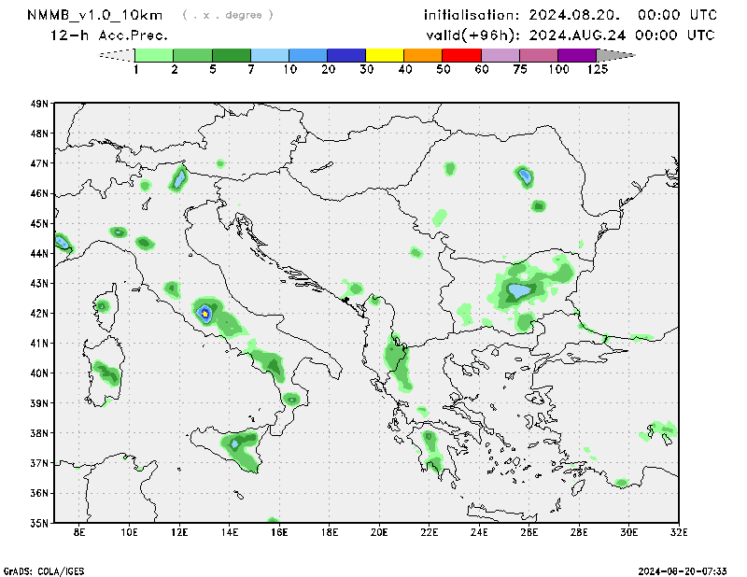747x577 pixels.
Task: Click the white arrow at legend's left end
Action: (x=117, y=55)
